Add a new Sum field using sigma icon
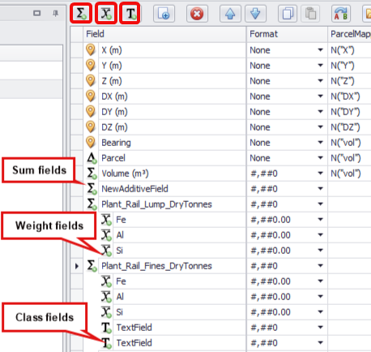 tap(81, 13)
